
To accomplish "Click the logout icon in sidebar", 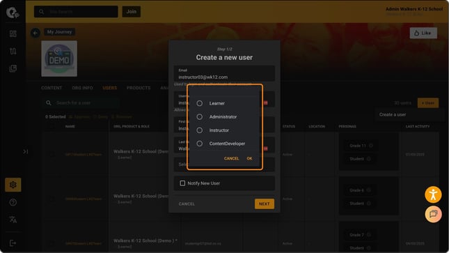I will coord(13,243).
